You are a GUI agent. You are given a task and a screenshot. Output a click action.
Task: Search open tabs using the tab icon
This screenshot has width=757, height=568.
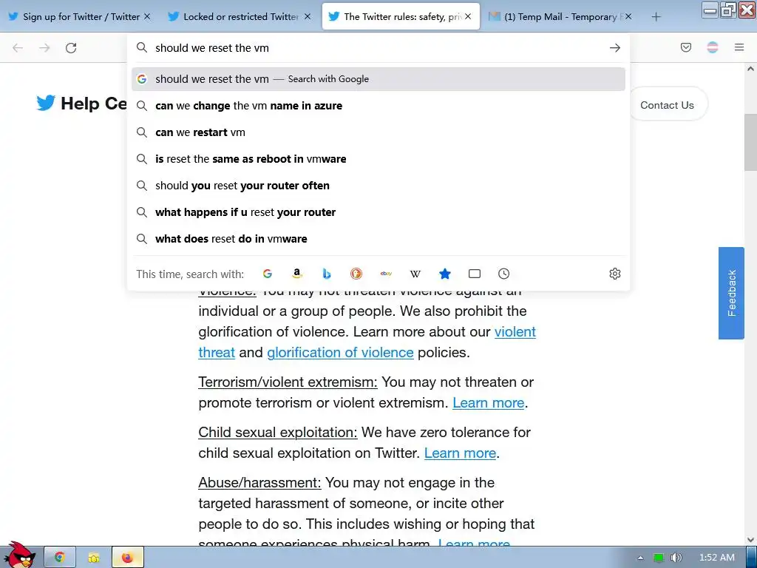(x=475, y=274)
